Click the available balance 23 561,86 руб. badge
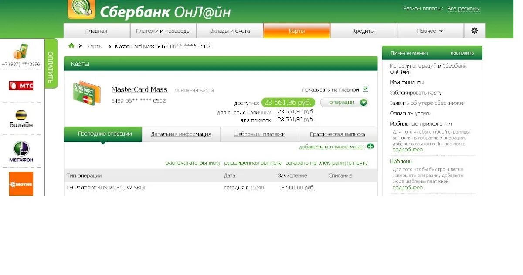The image size is (523, 275). click(x=288, y=103)
